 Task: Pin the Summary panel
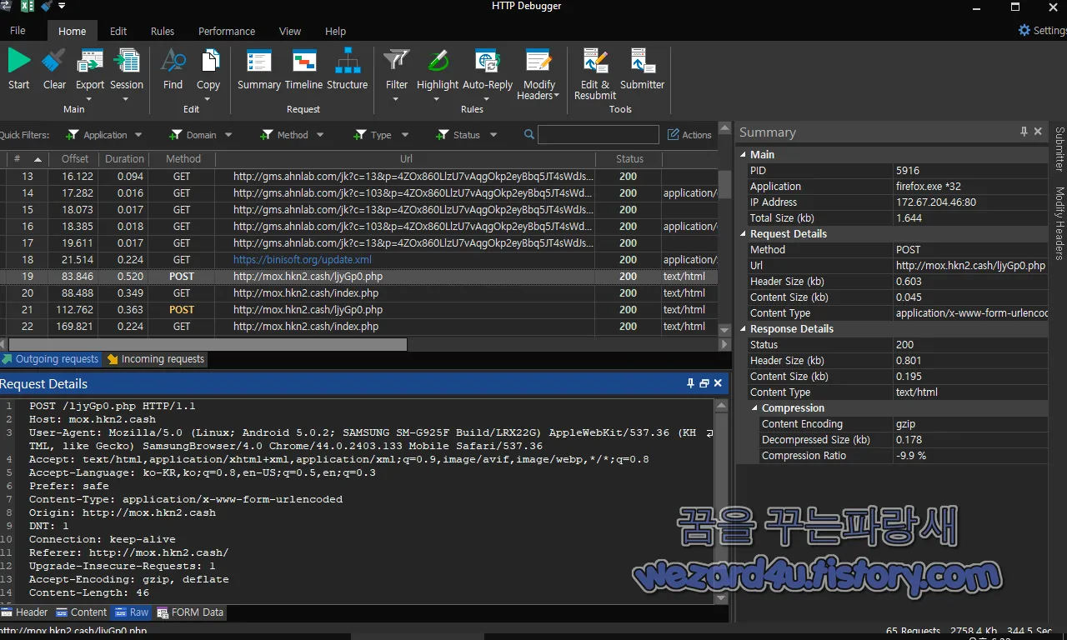pyautogui.click(x=1024, y=132)
